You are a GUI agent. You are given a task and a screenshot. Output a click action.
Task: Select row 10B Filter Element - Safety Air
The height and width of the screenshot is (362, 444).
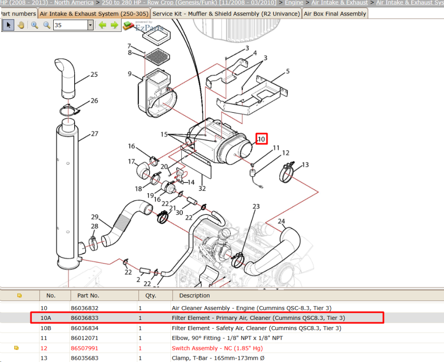coord(222,328)
